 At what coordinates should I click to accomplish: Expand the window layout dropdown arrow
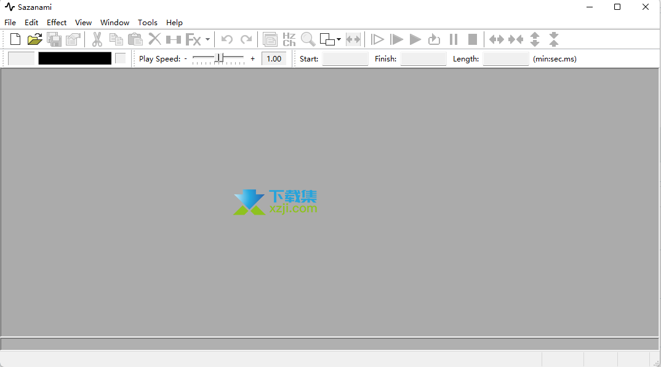pyautogui.click(x=339, y=39)
